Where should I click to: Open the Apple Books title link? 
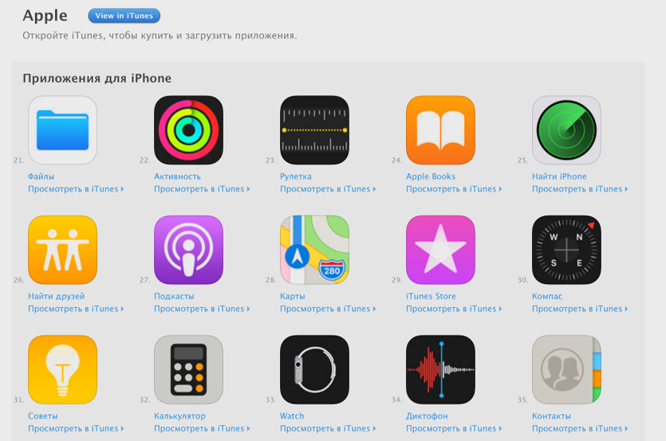(431, 176)
